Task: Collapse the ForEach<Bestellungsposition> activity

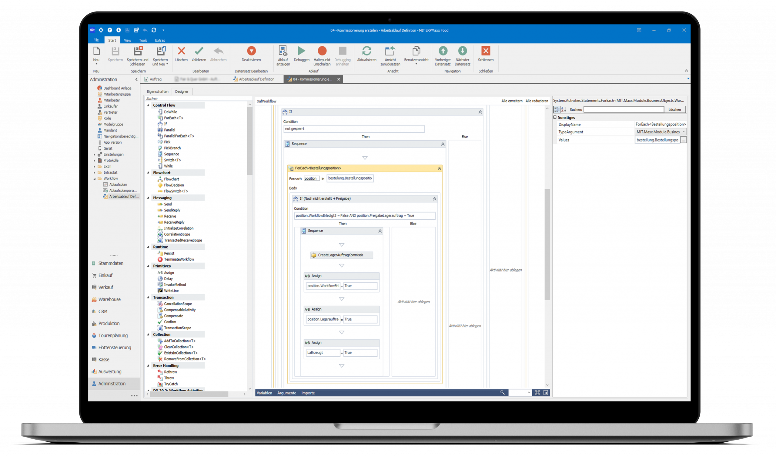Action: pos(440,168)
